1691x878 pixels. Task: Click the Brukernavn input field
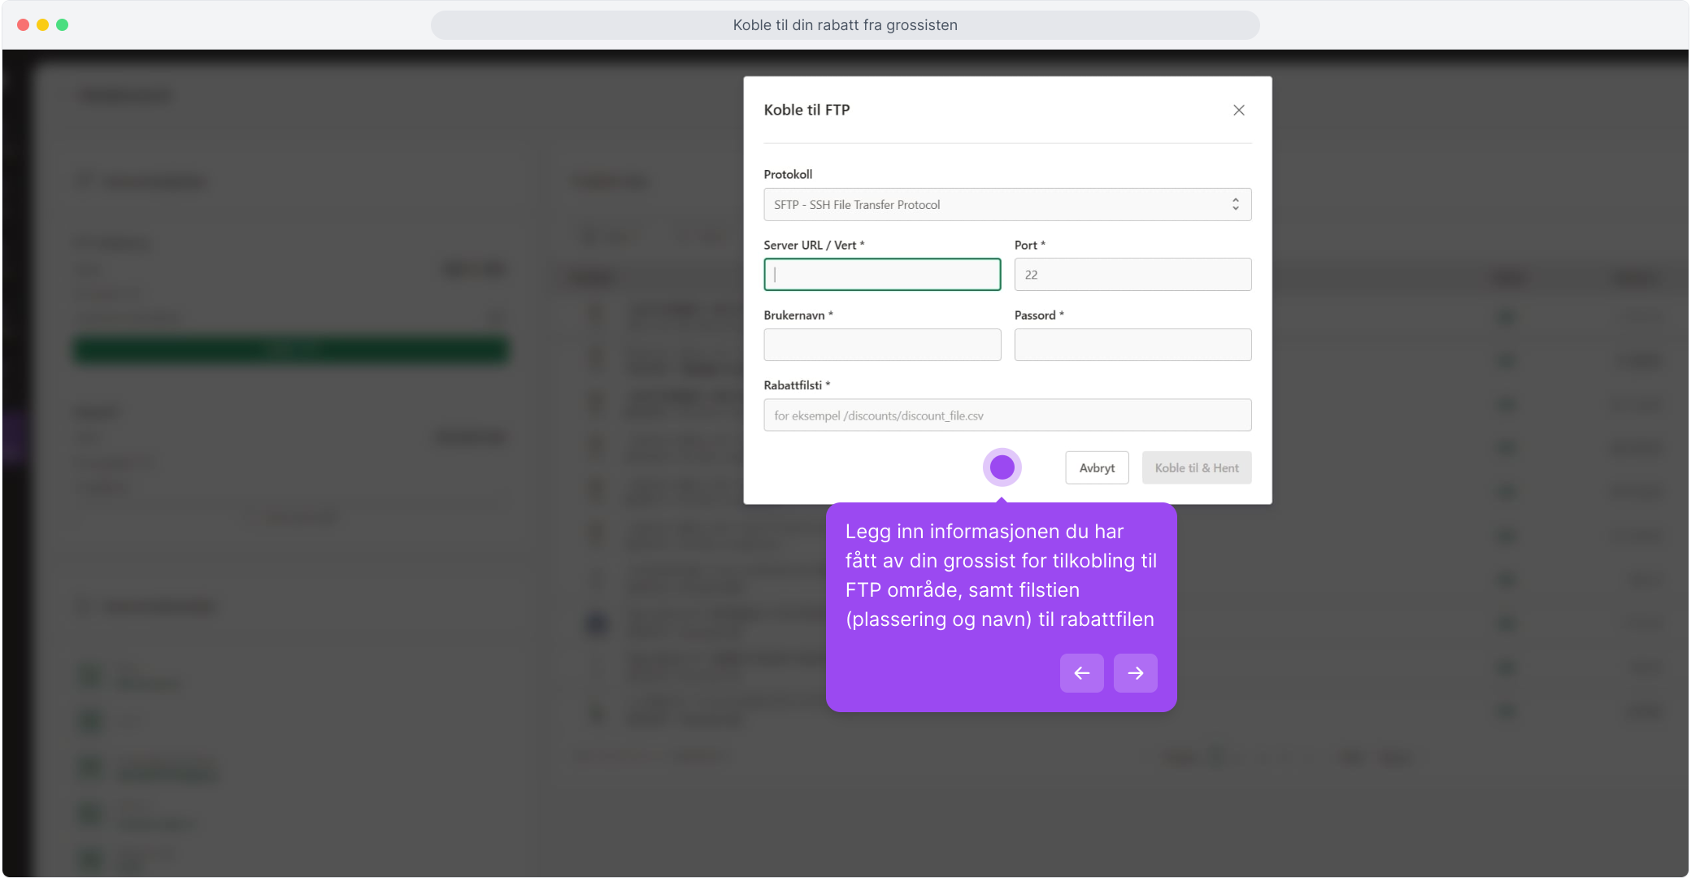click(x=882, y=345)
